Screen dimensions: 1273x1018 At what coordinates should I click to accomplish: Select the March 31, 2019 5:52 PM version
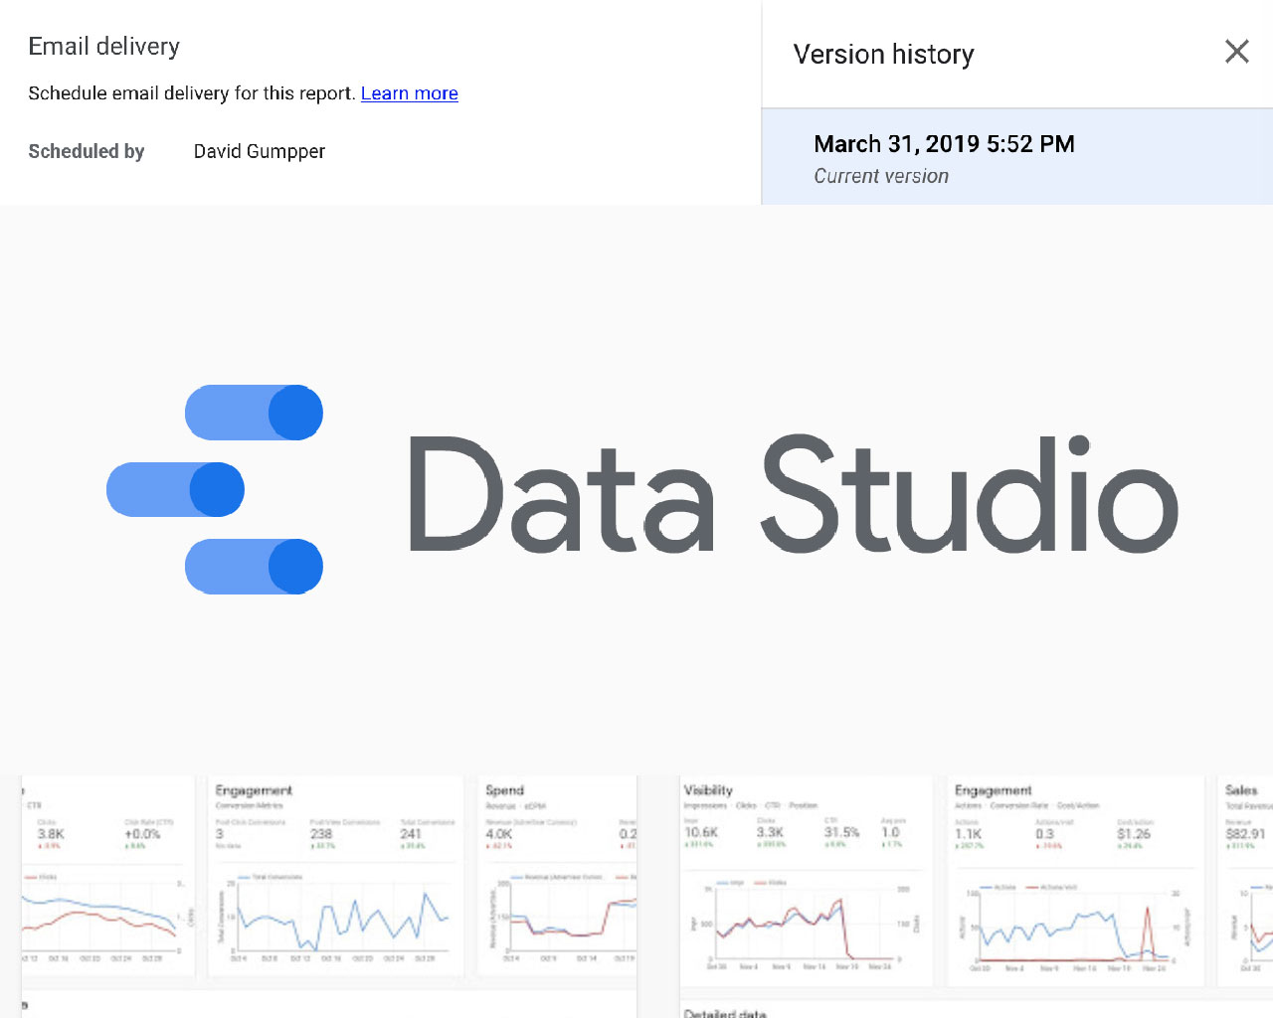pyautogui.click(x=1017, y=157)
